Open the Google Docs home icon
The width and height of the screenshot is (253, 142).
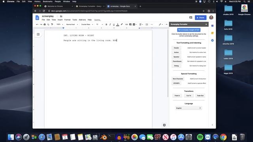(x=37, y=18)
